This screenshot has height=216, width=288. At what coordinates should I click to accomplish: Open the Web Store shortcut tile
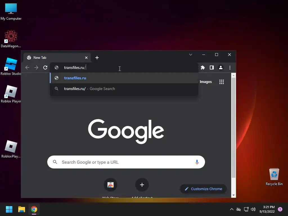[110, 185]
